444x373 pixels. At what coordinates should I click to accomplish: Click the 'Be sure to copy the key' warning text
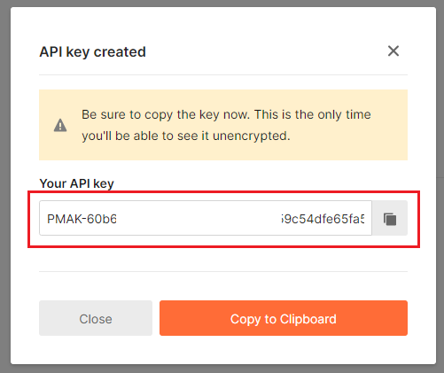click(x=141, y=114)
